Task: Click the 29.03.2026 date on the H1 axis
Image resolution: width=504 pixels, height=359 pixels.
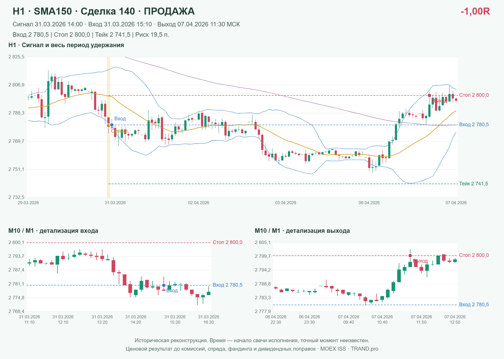Action: click(28, 203)
